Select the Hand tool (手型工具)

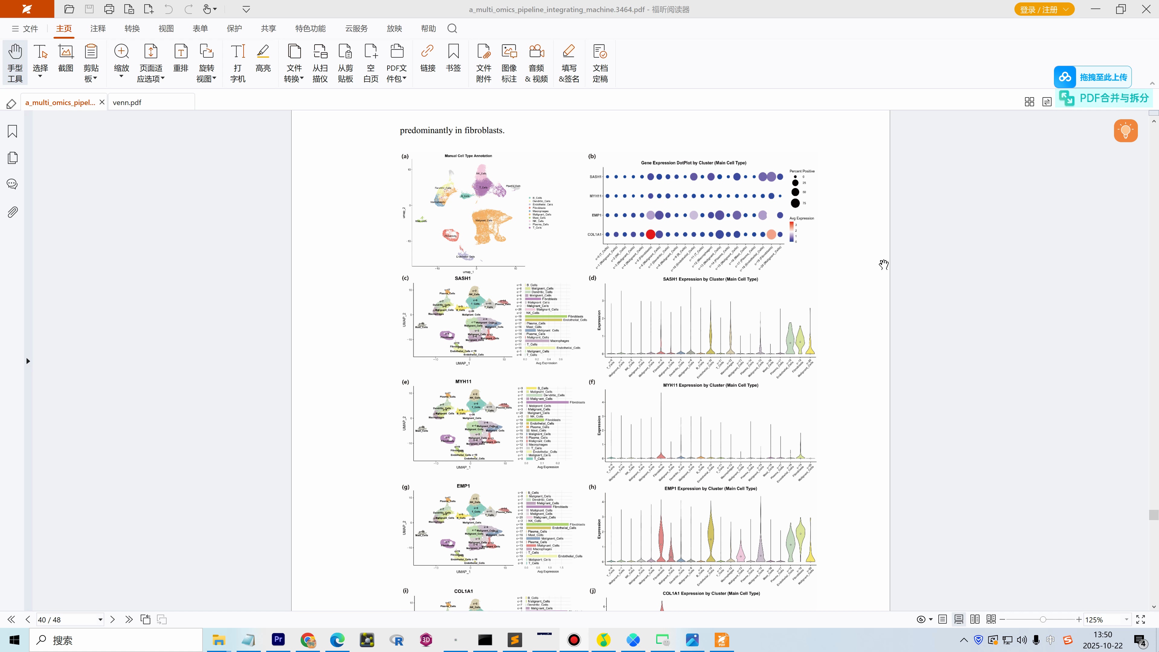coord(15,62)
